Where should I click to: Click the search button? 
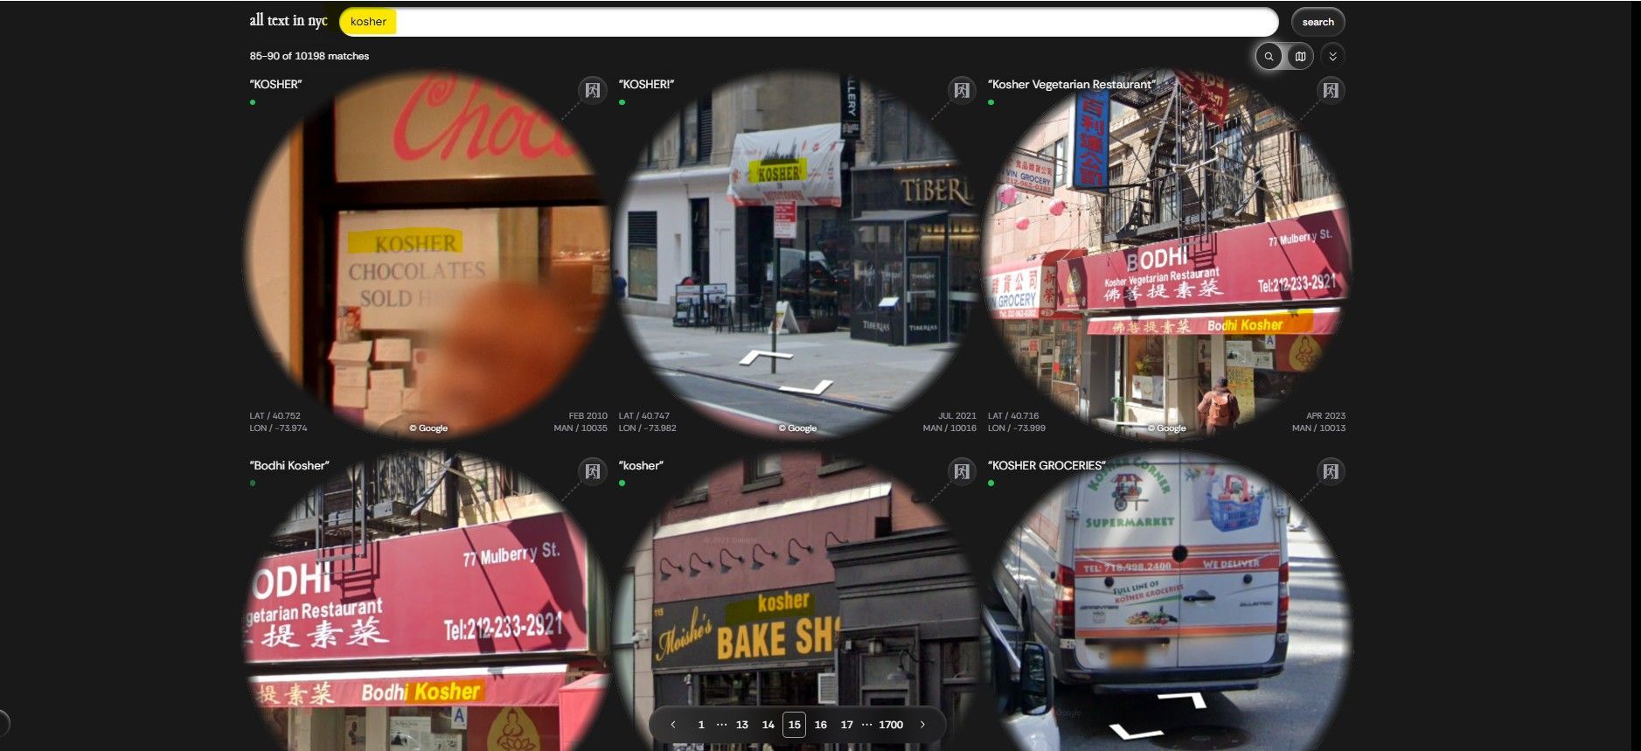[x=1318, y=22]
